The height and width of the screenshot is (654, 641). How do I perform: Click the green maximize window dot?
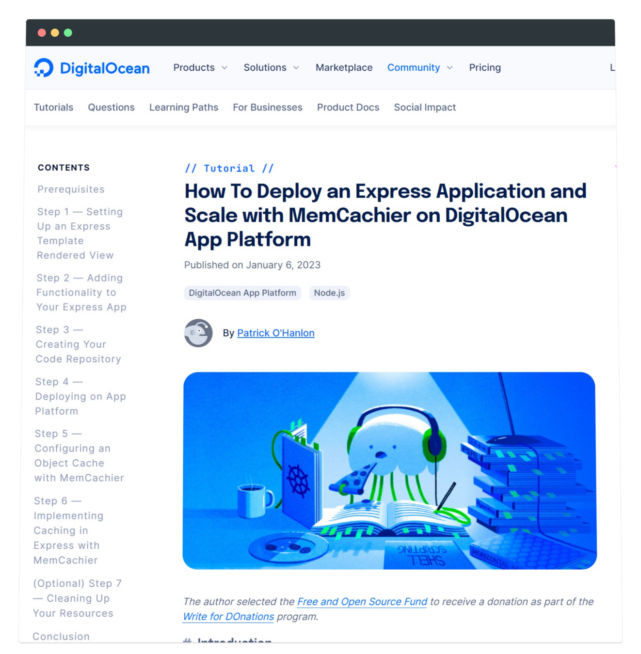(x=68, y=32)
